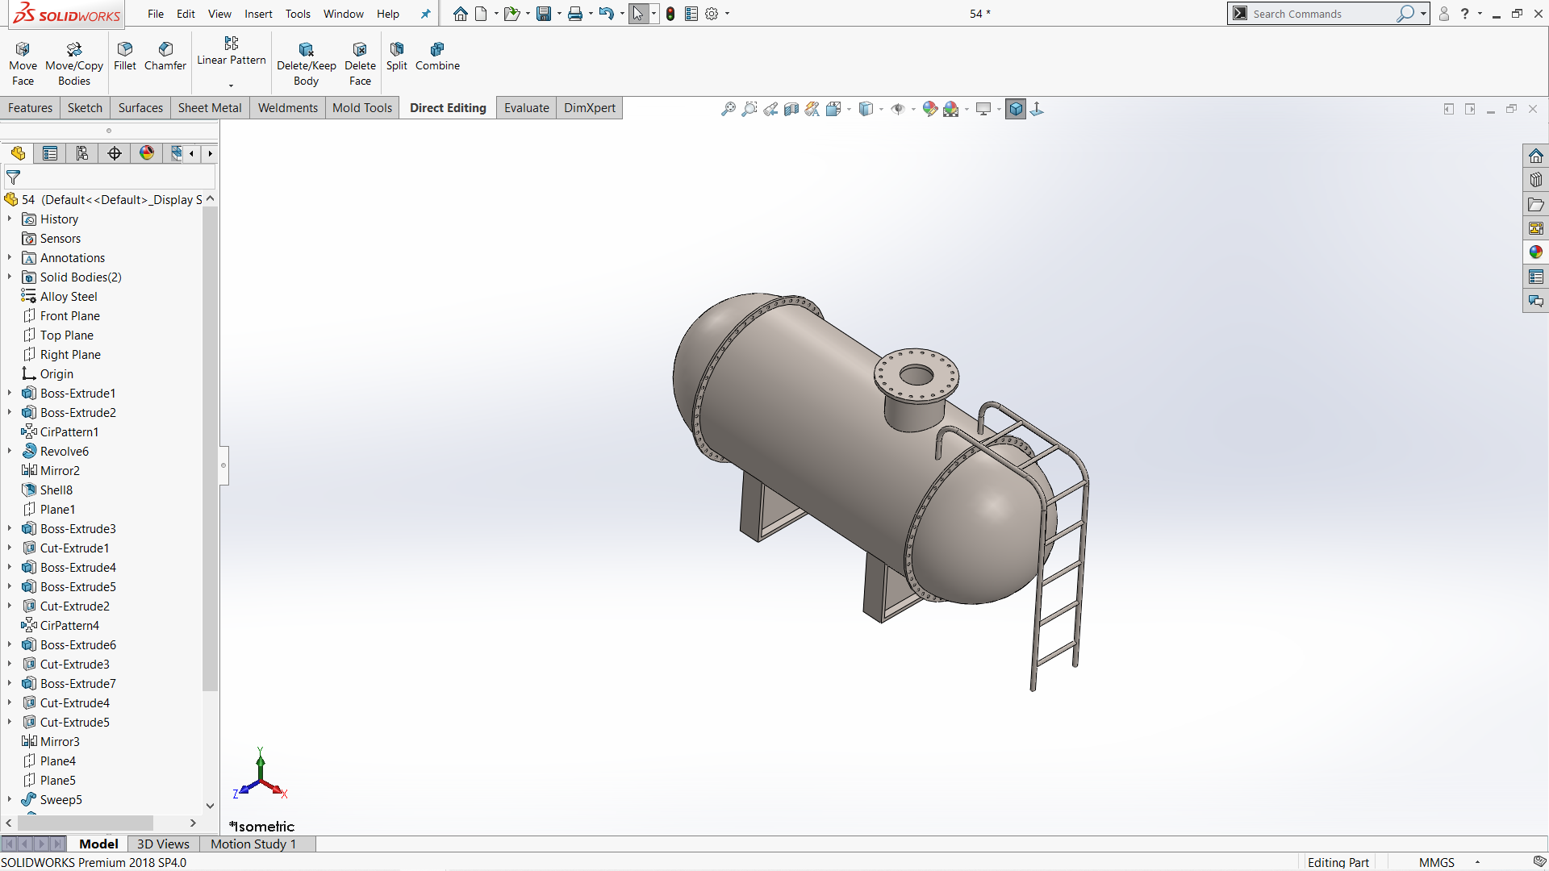1549x871 pixels.
Task: Open the ConfigurationManager tab icon
Action: click(82, 153)
